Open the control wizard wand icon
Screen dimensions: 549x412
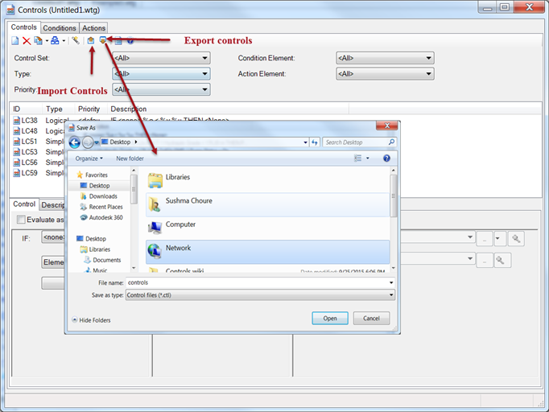76,40
